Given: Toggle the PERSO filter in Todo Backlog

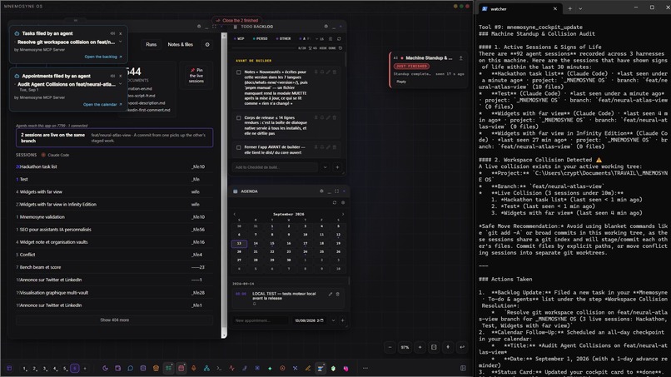Looking at the screenshot, I should (261, 38).
